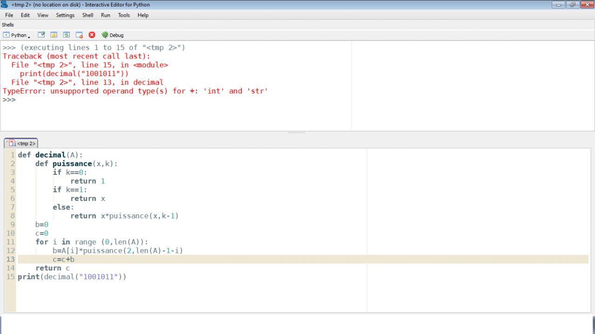Viewport: 595px width, 334px height.
Task: Open the Python shell selector dropdown
Action: pyautogui.click(x=17, y=35)
